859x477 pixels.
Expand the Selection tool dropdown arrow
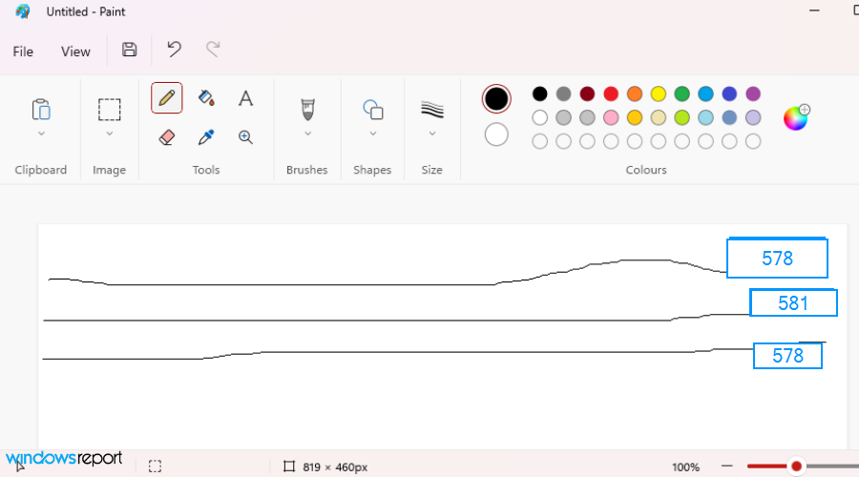click(110, 134)
